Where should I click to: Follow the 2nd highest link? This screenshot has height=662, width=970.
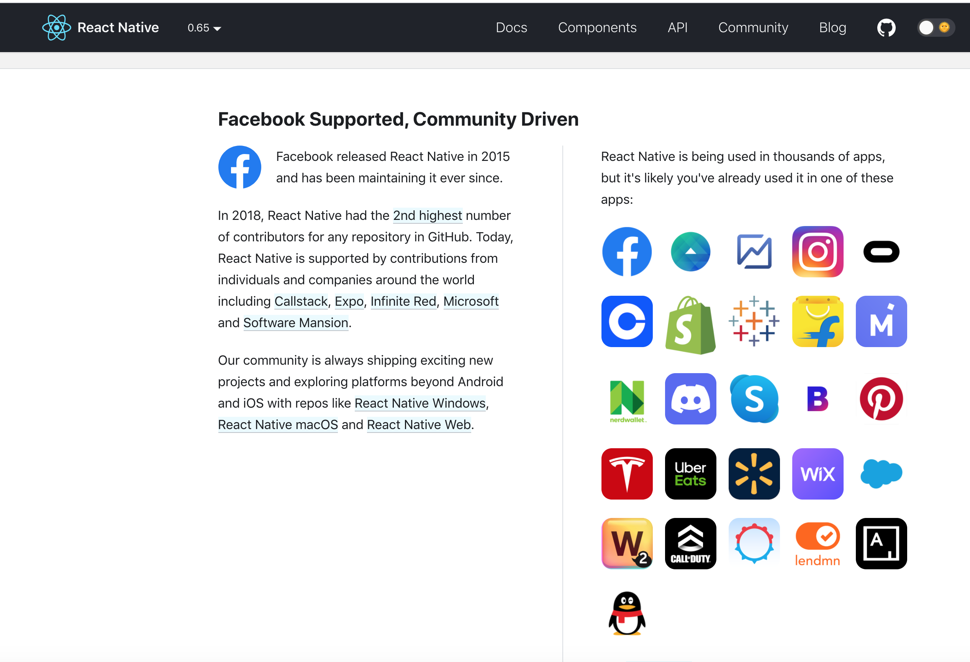click(x=427, y=215)
